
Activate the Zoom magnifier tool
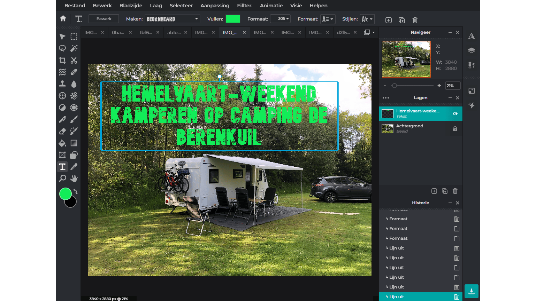tap(62, 179)
